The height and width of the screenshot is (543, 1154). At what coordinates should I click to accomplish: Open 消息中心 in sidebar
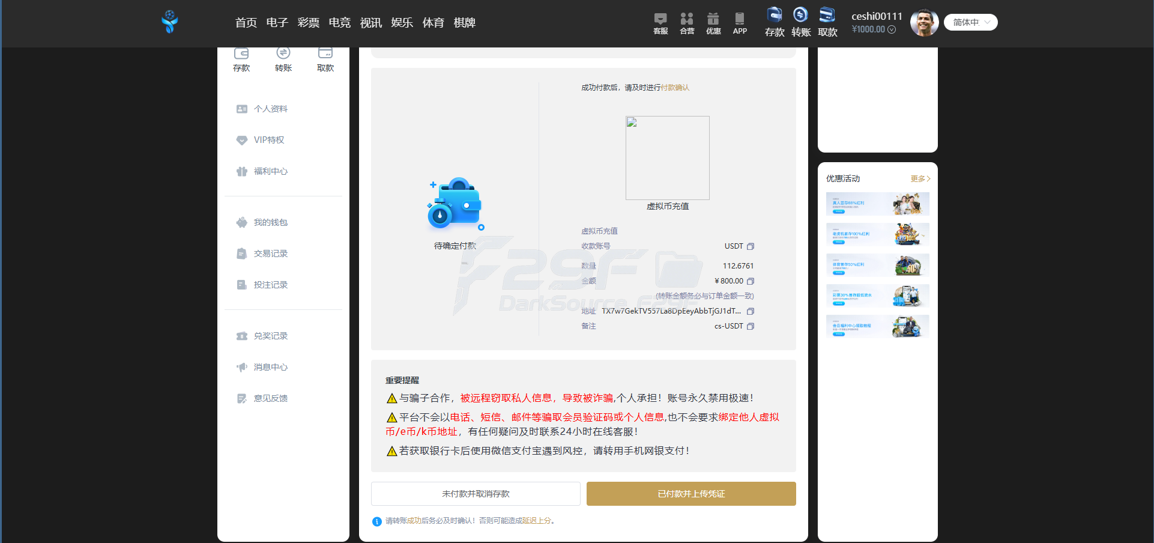pyautogui.click(x=262, y=367)
